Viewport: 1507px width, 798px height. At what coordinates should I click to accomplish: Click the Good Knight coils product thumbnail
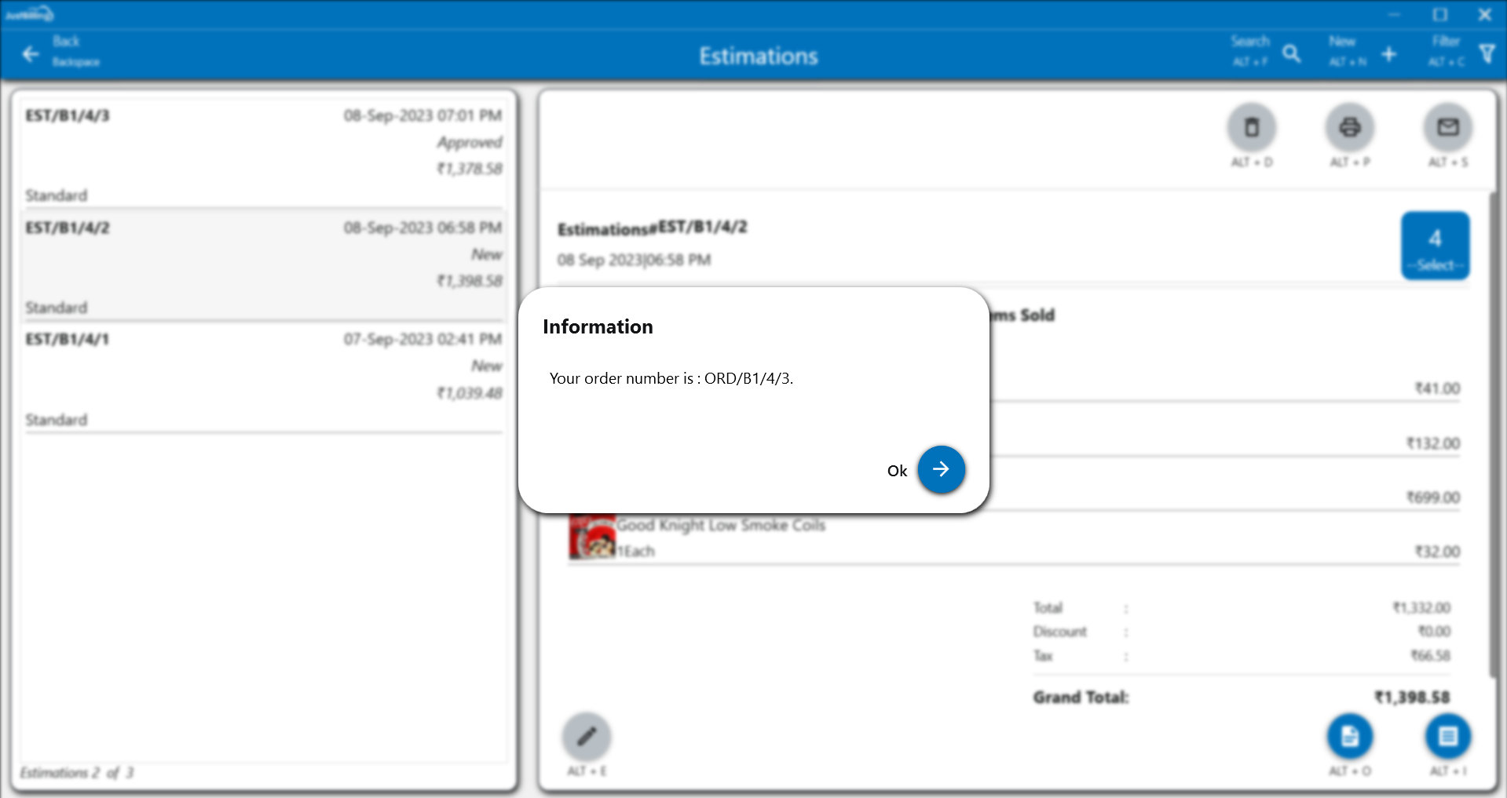pyautogui.click(x=591, y=537)
